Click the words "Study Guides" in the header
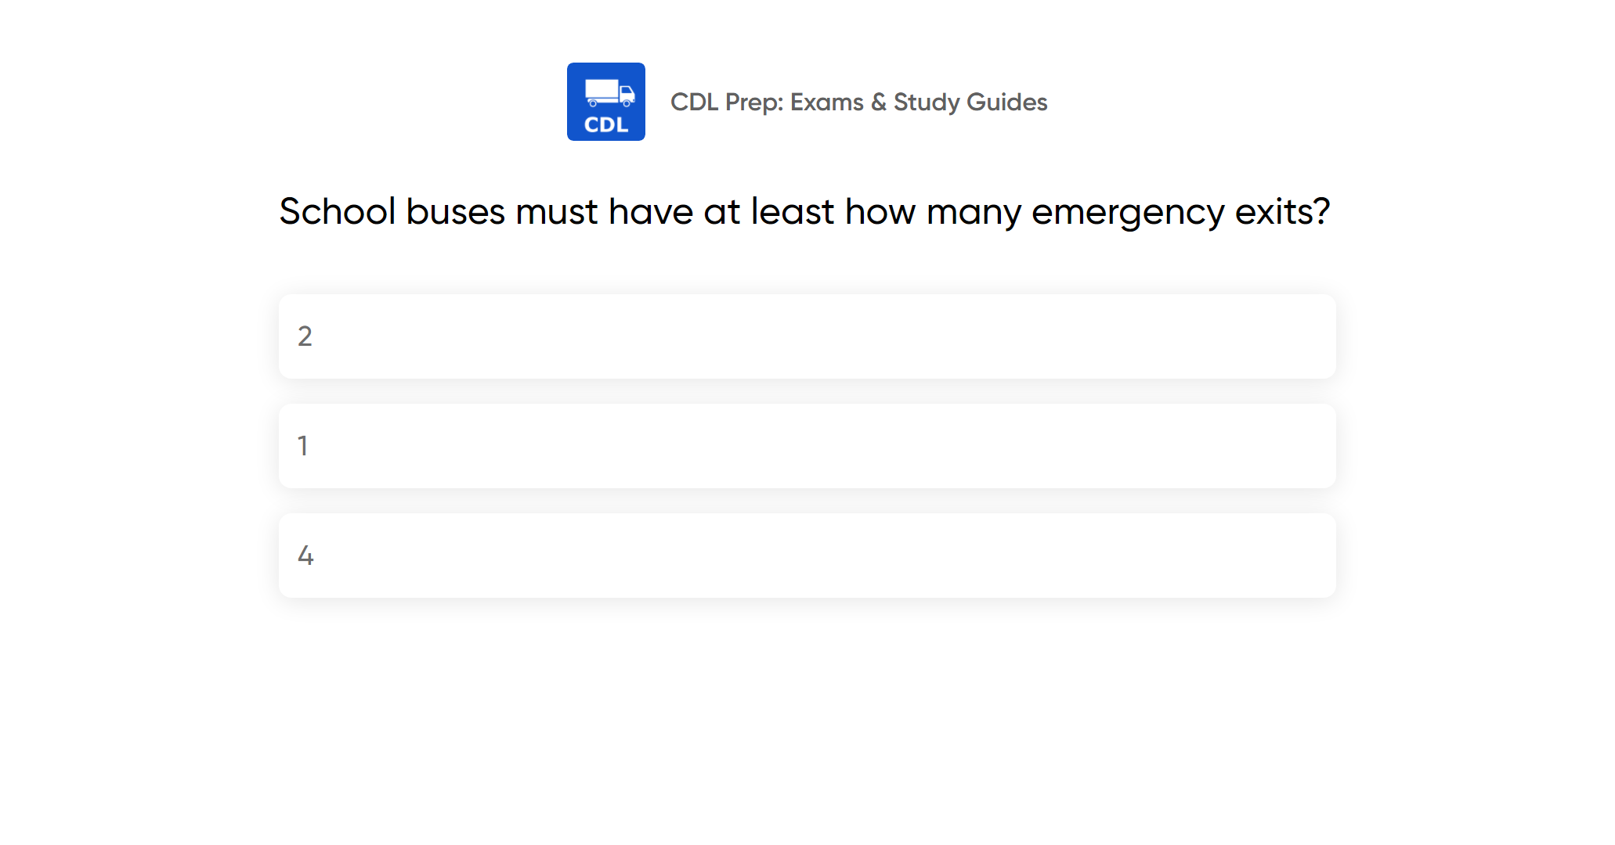The image size is (1615, 845). pos(970,102)
